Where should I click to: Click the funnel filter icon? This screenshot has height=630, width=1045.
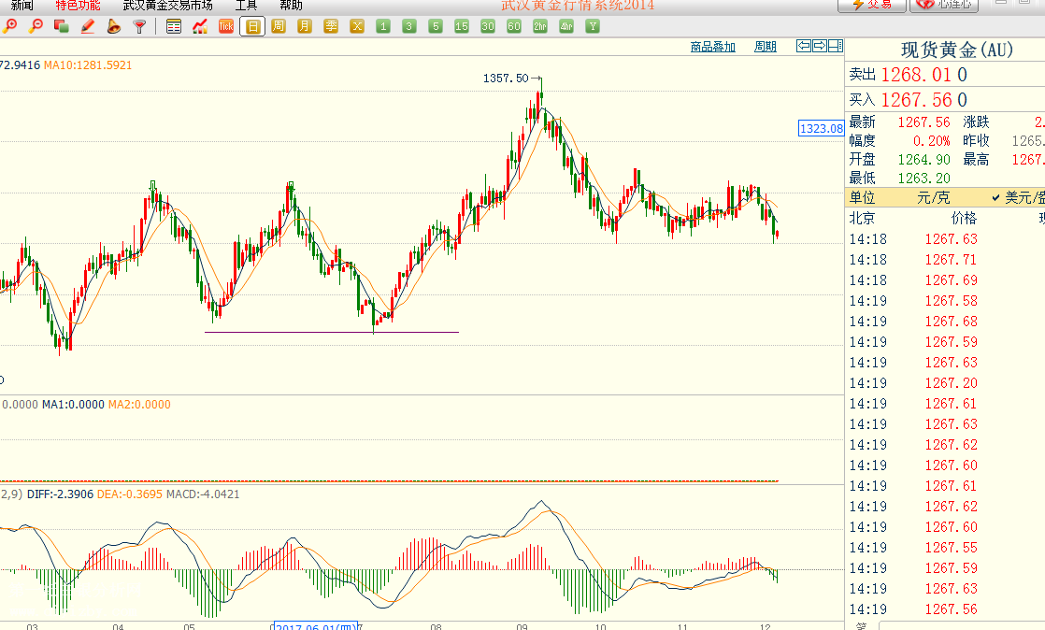(139, 26)
